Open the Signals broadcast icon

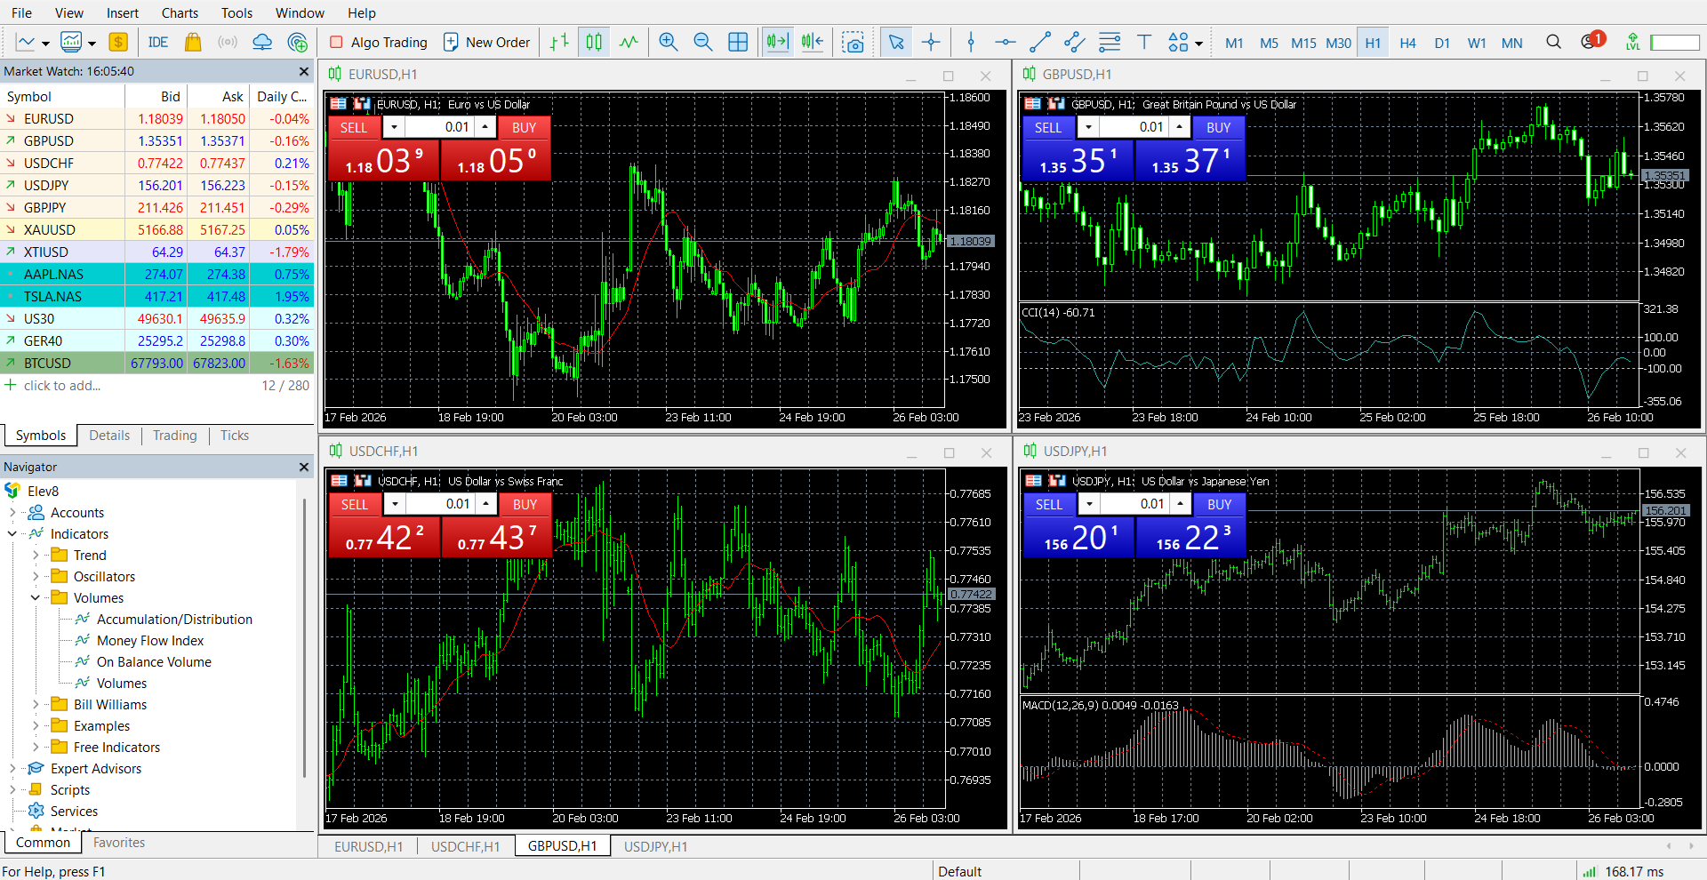pyautogui.click(x=228, y=42)
